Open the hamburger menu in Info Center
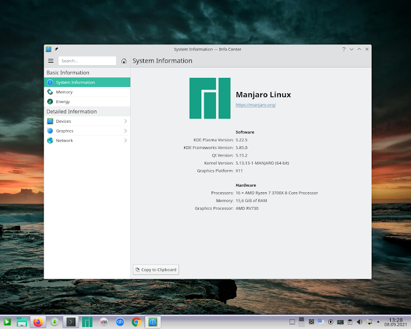The height and width of the screenshot is (329, 411). (x=51, y=61)
